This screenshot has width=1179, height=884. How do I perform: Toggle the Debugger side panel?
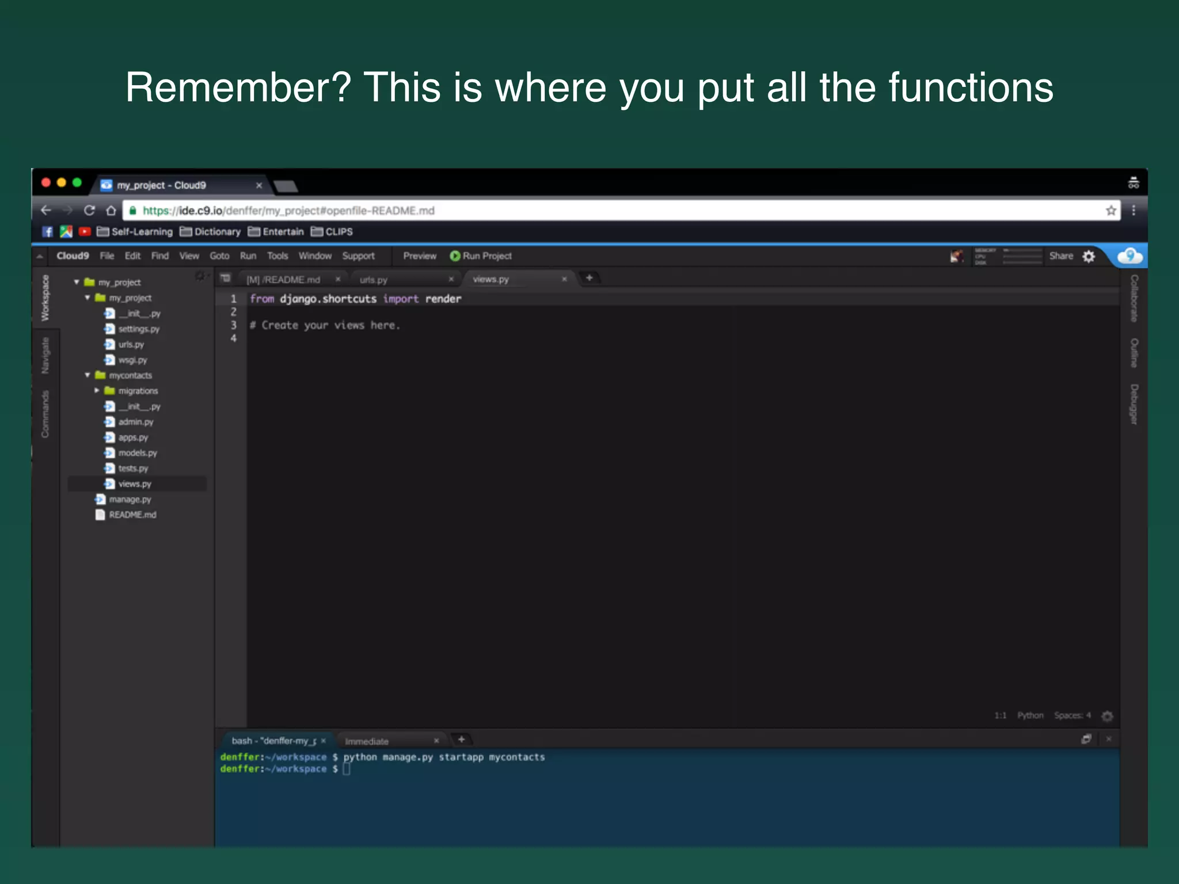1134,405
